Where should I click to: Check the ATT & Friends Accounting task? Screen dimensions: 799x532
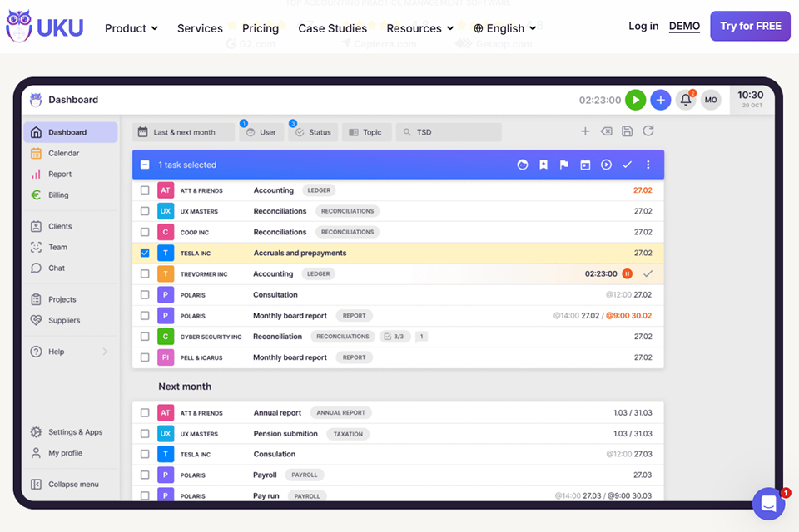[145, 190]
